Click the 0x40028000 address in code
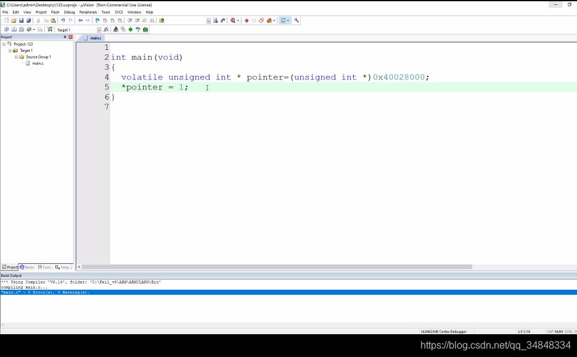Viewport: 577px width, 357px height. click(399, 77)
